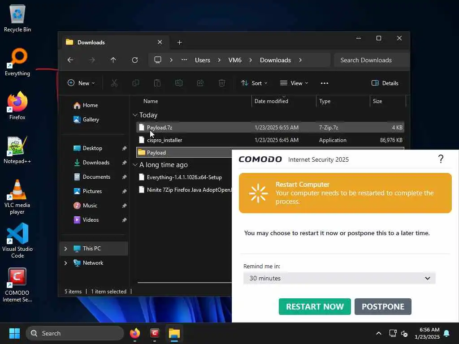Open Firefox from the taskbar
The image size is (459, 344).
[x=134, y=333]
